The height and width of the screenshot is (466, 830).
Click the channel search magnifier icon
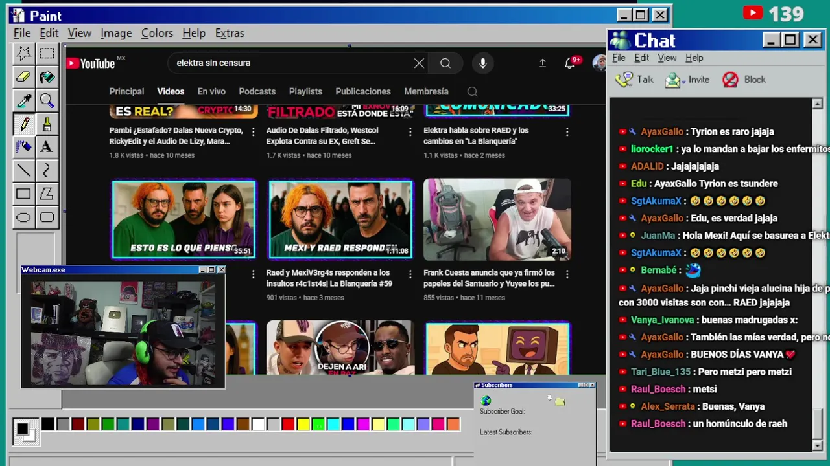[472, 92]
